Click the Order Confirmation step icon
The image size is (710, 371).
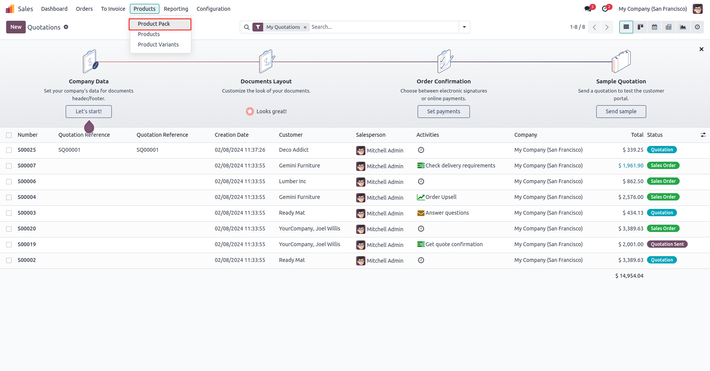coord(445,61)
